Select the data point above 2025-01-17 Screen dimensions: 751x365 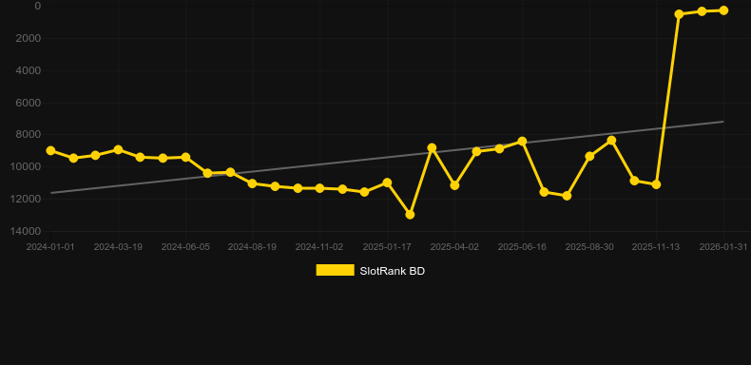[x=387, y=182]
